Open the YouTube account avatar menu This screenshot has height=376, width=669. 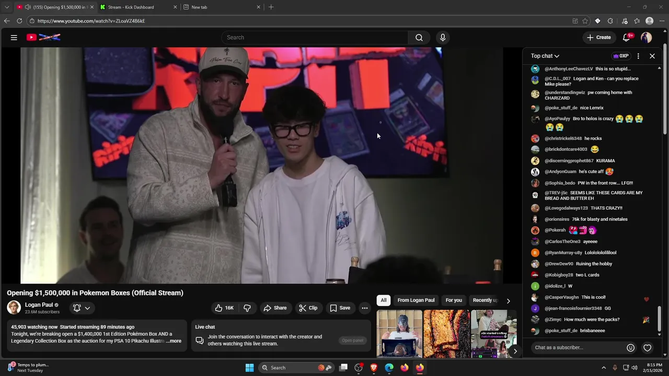[647, 38]
